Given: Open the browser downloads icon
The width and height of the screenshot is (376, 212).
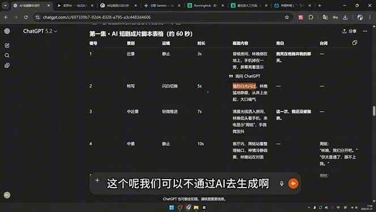Looking at the screenshot, I should (x=345, y=17).
